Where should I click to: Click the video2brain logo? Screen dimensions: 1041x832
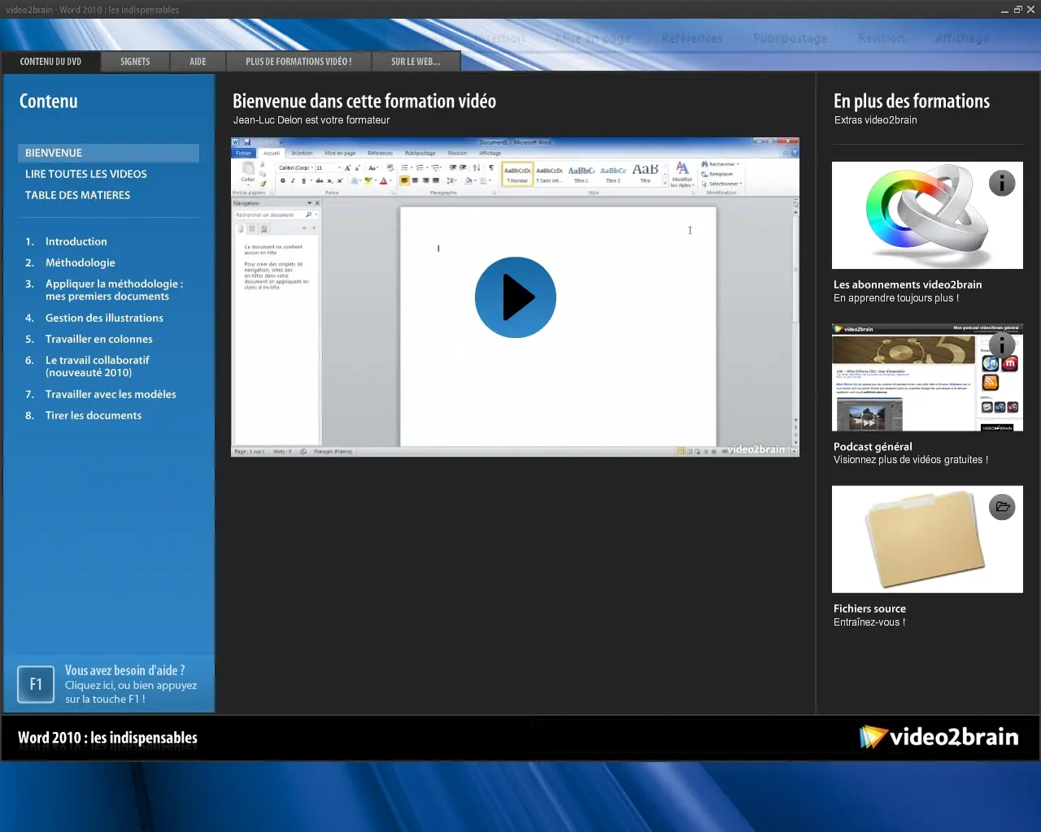[939, 737]
